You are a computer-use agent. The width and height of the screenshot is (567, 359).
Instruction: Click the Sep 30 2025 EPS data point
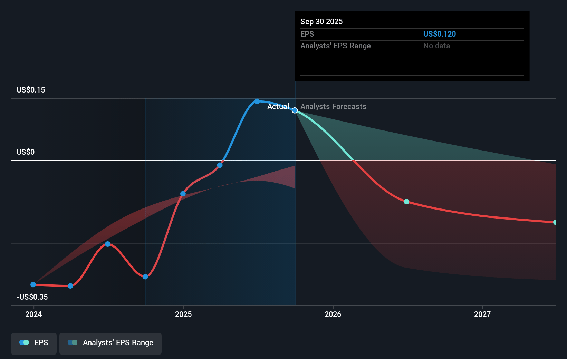tap(295, 110)
